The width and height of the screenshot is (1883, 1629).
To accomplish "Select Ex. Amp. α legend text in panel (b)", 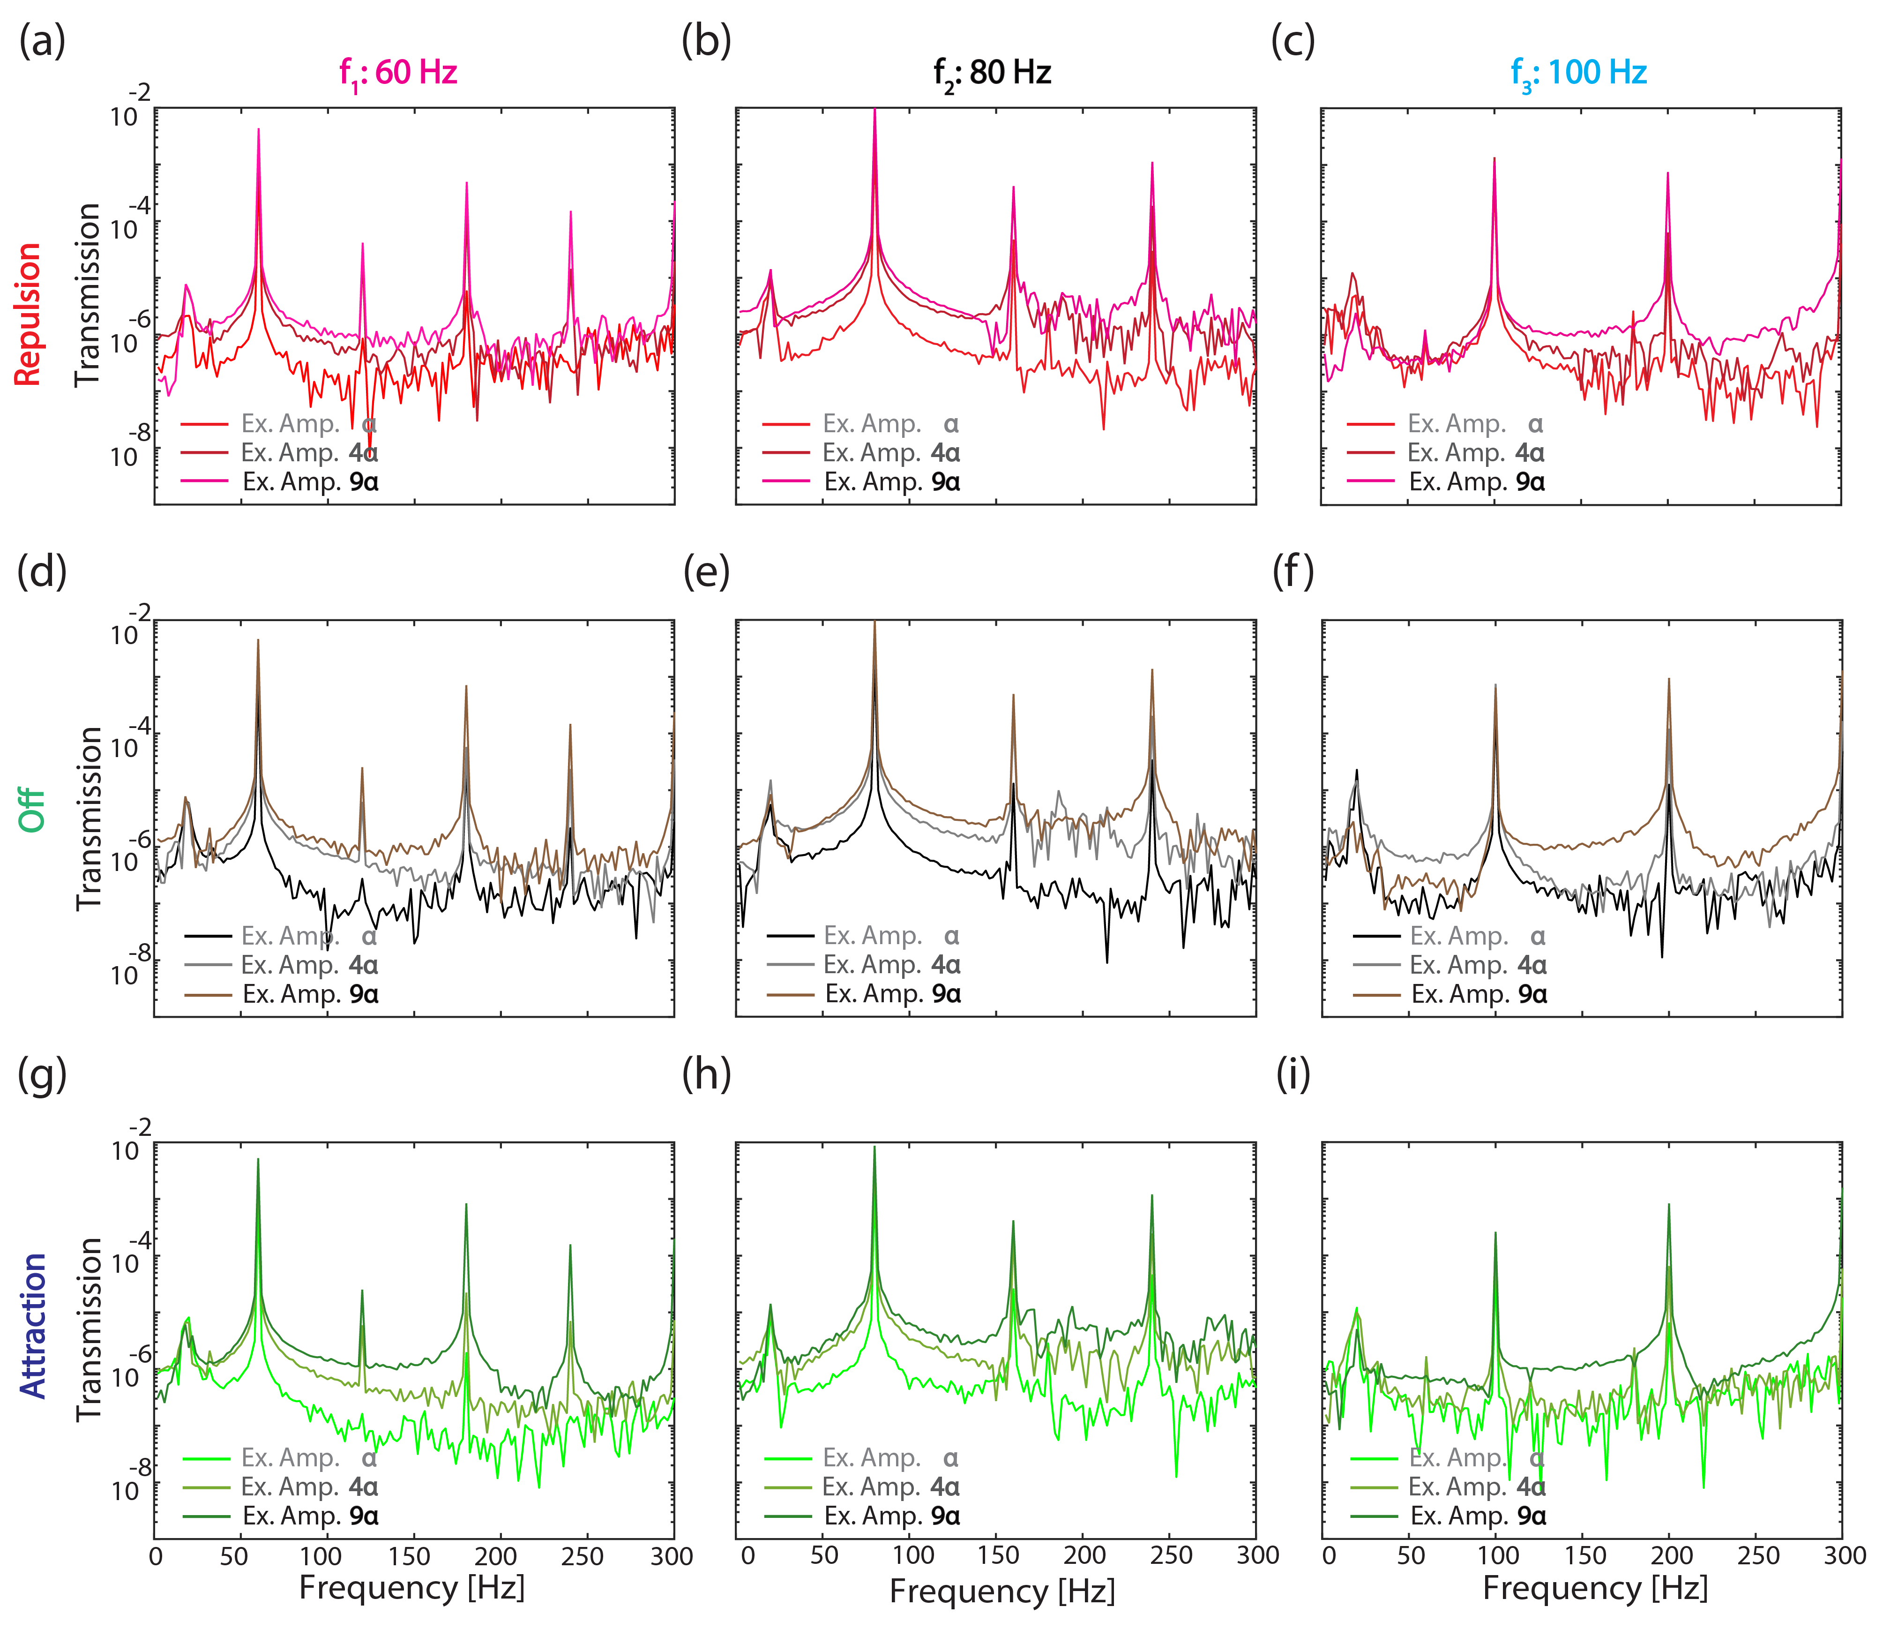I will tap(890, 424).
